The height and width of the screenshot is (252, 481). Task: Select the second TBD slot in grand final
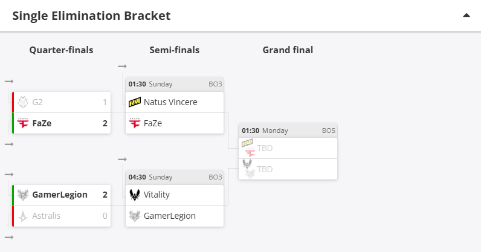point(288,169)
